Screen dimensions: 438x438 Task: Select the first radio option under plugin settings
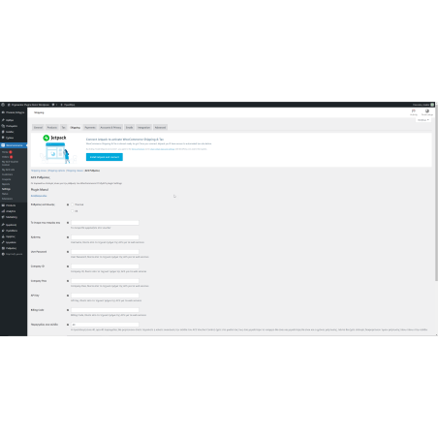(x=73, y=204)
